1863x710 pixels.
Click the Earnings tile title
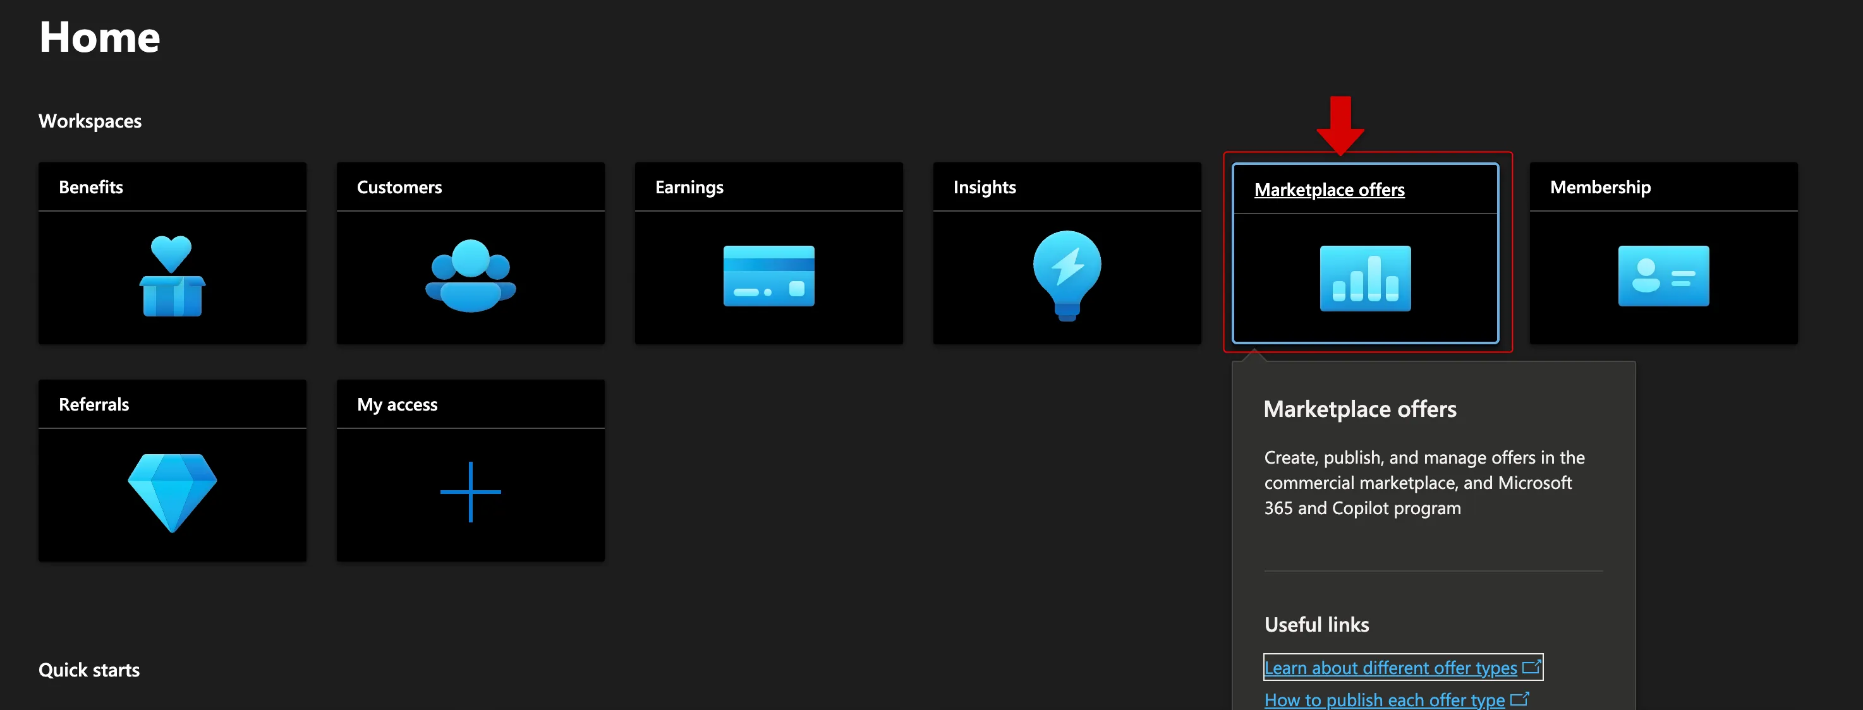[x=689, y=188]
